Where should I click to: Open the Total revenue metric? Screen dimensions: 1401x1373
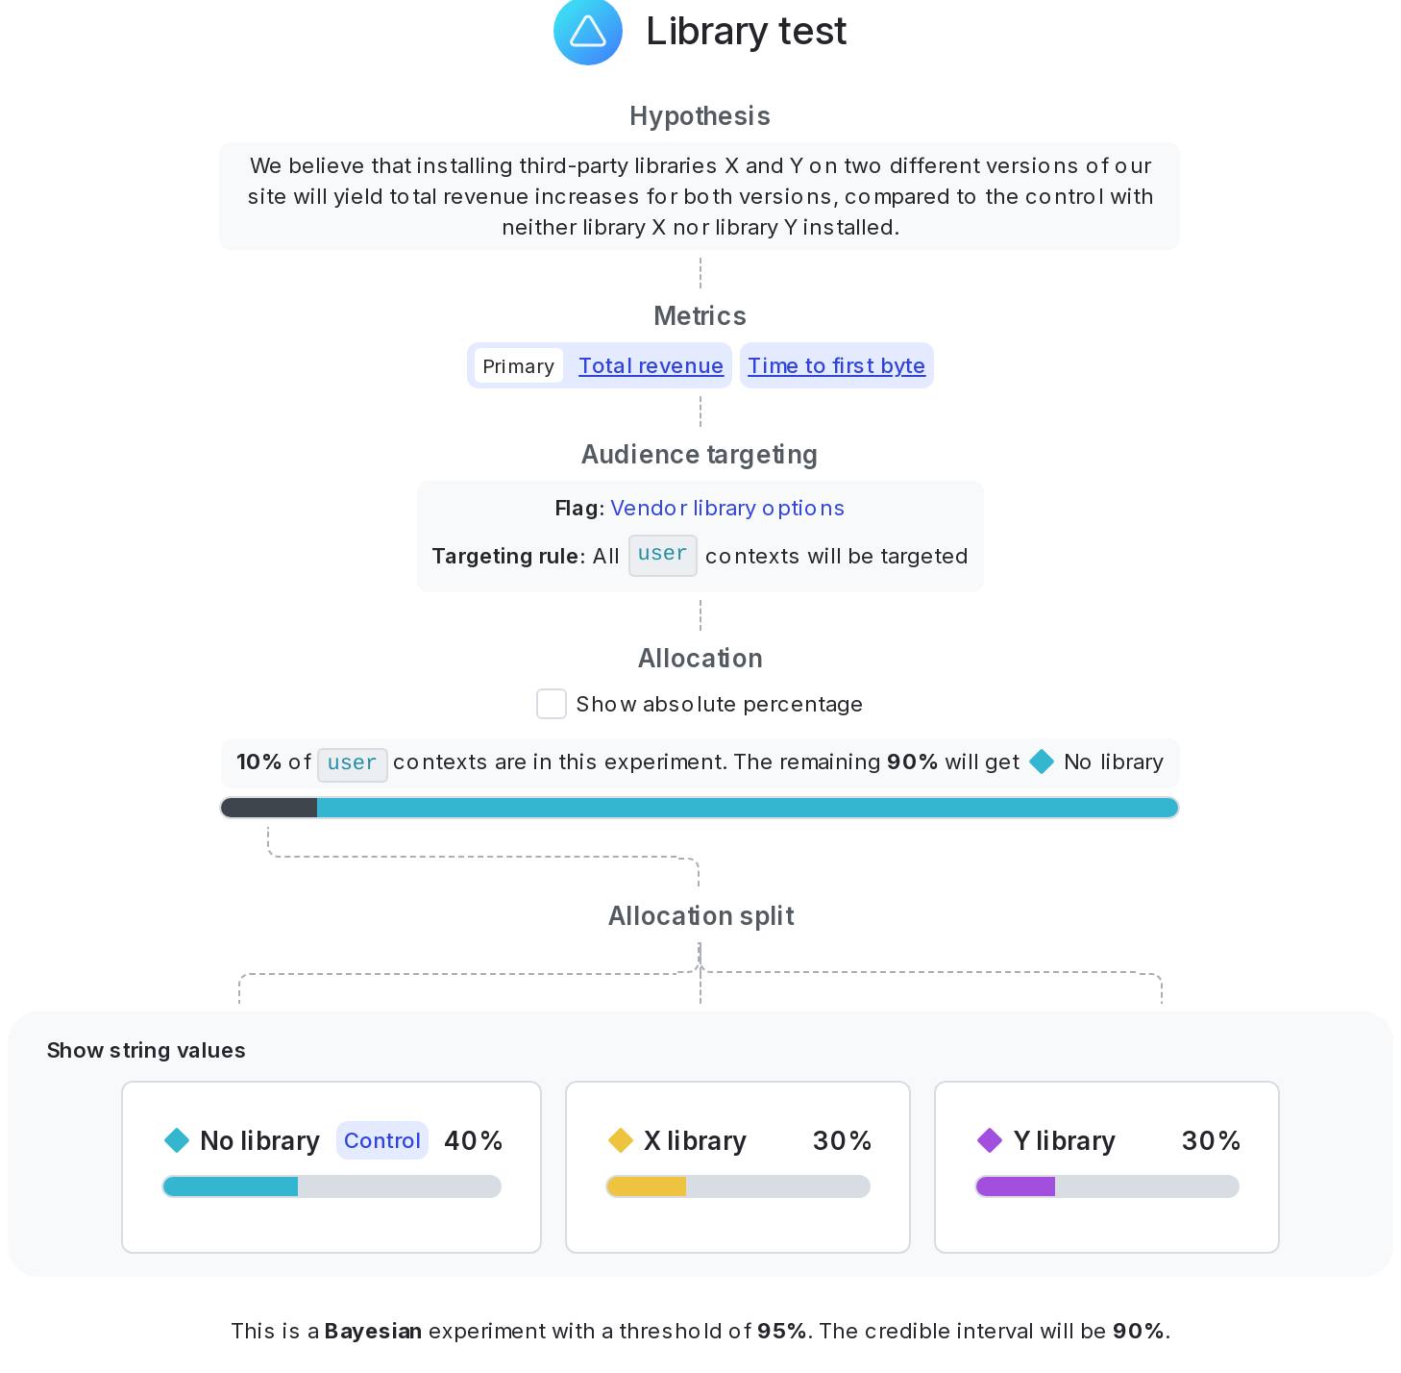coord(651,365)
